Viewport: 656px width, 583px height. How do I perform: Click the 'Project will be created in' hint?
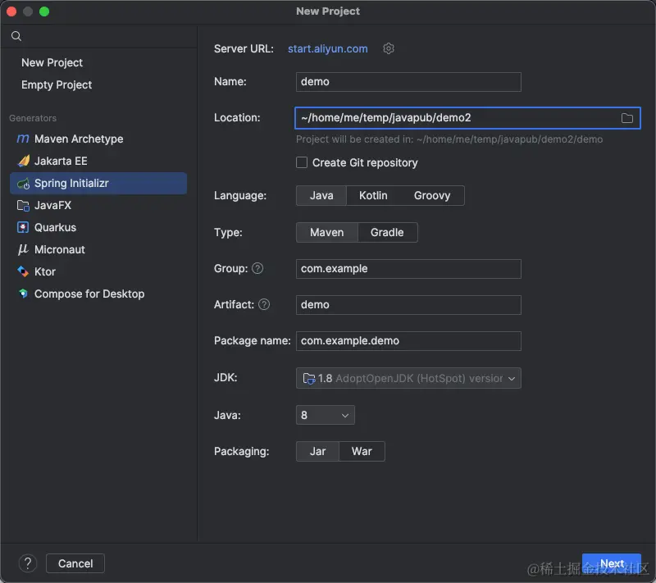click(x=449, y=139)
